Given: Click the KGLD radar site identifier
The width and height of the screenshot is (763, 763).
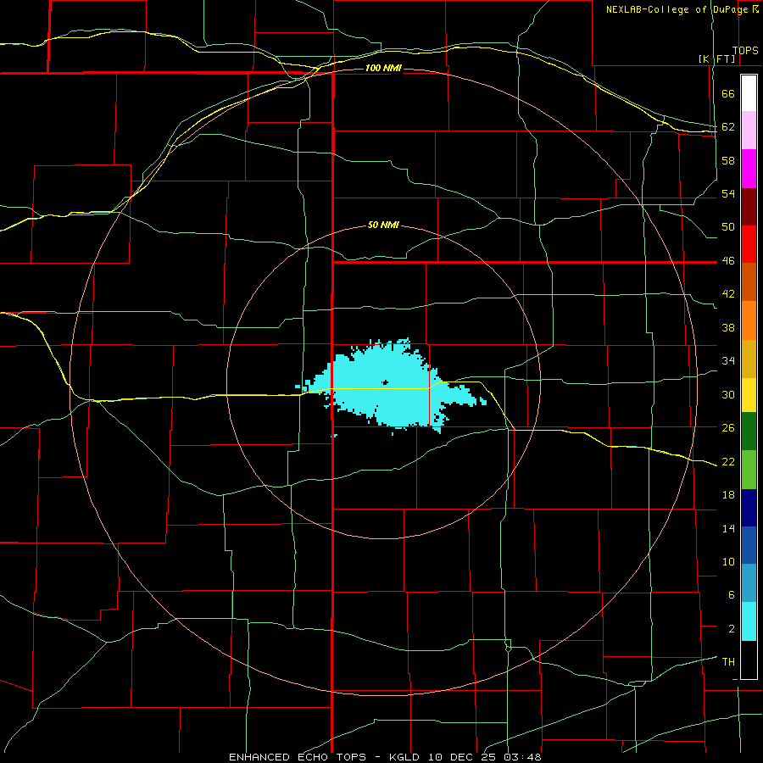Looking at the screenshot, I should (404, 757).
